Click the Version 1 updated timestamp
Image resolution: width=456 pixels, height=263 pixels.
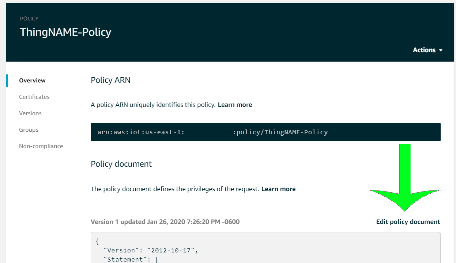(165, 222)
